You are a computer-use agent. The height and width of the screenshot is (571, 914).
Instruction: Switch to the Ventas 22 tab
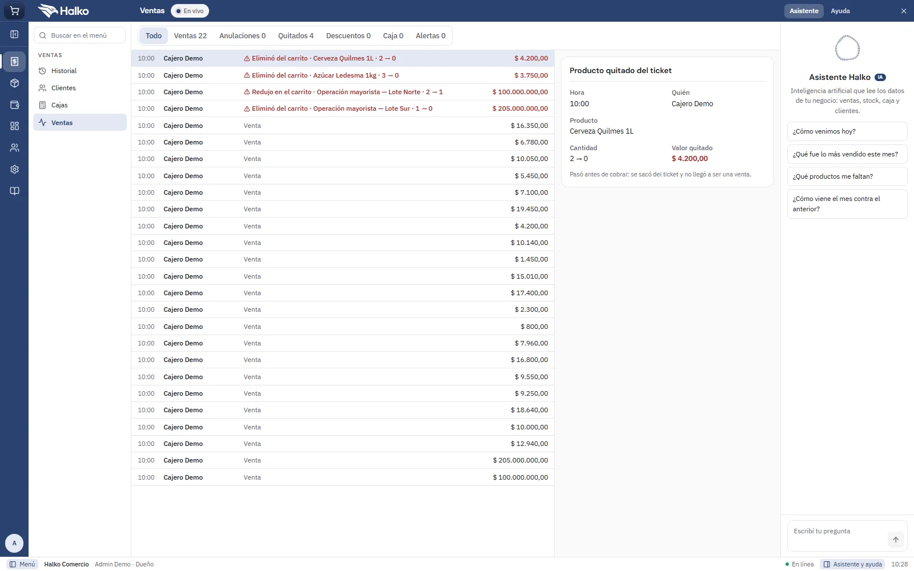coord(190,35)
